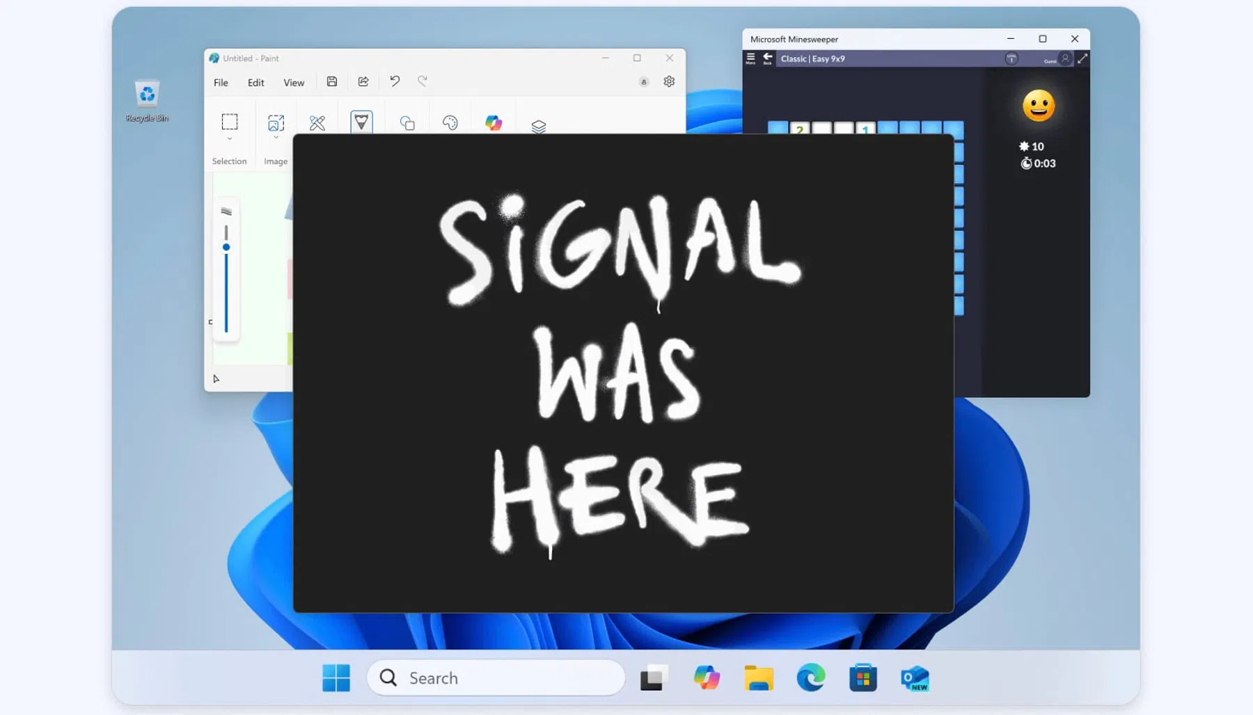Click the Minesweeper tile showing 1
The image size is (1253, 715).
click(865, 128)
